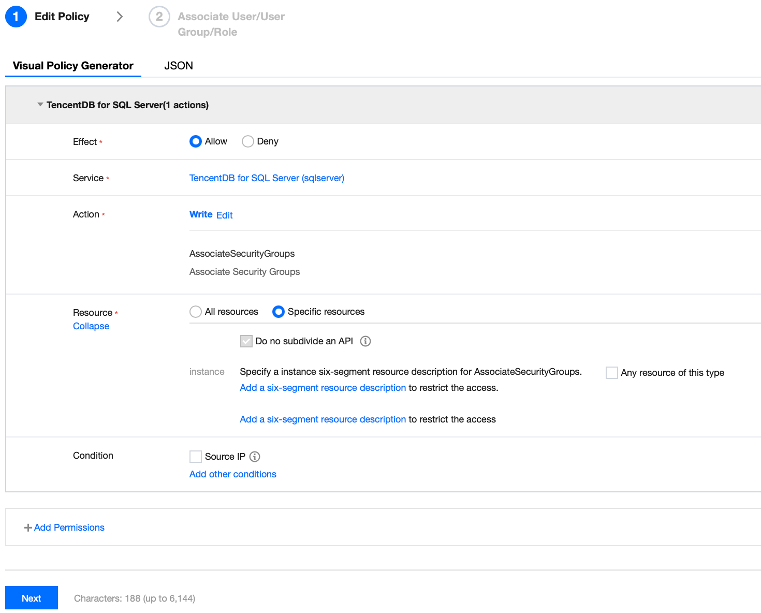Collapse the TencentDB for SQL Server section triangle
The height and width of the screenshot is (613, 761).
click(x=40, y=105)
